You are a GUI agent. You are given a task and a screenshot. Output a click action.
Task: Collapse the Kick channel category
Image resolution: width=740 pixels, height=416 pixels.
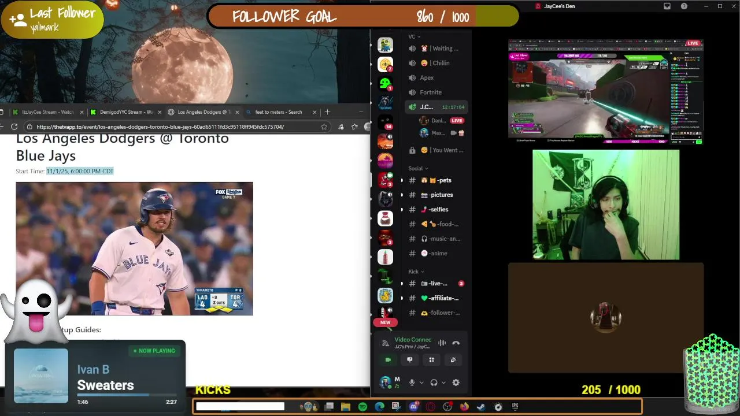416,271
